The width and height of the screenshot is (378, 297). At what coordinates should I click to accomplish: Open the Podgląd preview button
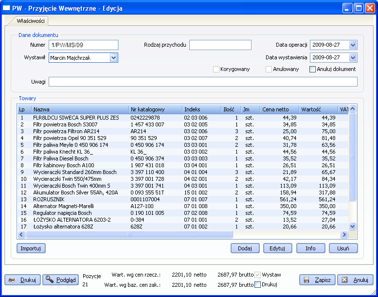click(60, 280)
